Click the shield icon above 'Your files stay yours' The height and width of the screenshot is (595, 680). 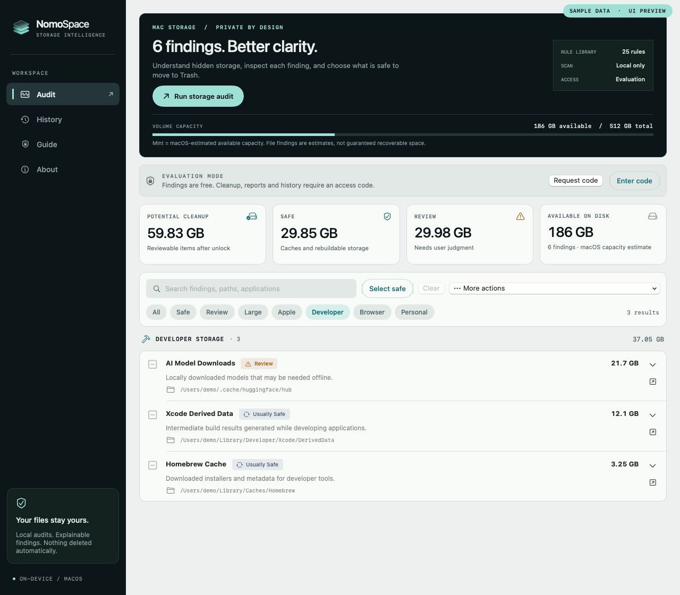(x=21, y=503)
